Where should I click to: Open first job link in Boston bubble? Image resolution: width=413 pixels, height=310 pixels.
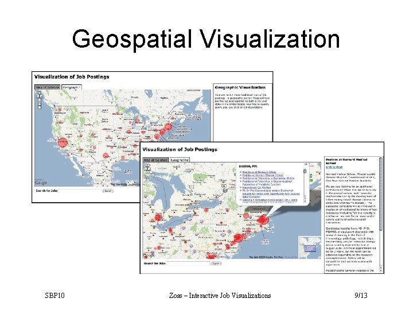click(259, 172)
